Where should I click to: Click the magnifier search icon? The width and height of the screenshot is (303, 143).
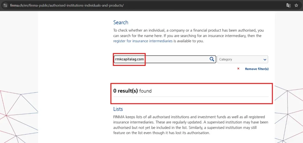click(212, 59)
